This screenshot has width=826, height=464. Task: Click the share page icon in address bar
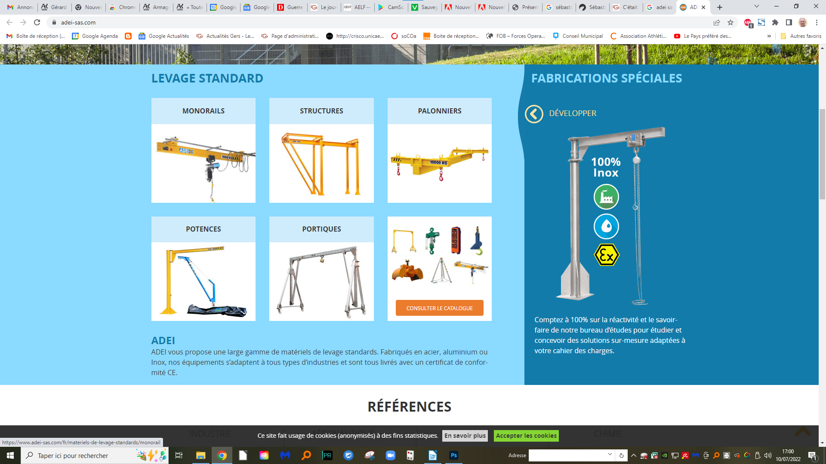(717, 22)
